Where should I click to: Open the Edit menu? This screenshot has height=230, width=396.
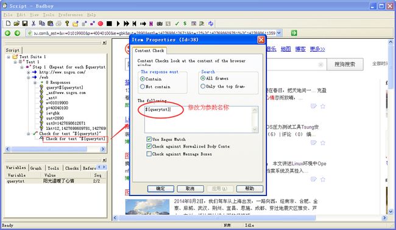pyautogui.click(x=21, y=15)
